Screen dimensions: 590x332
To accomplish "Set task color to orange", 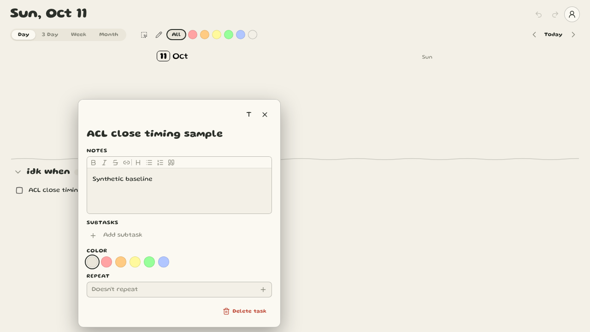I will (x=121, y=262).
